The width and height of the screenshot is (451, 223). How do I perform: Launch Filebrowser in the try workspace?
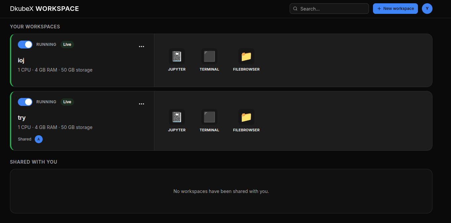(246, 121)
